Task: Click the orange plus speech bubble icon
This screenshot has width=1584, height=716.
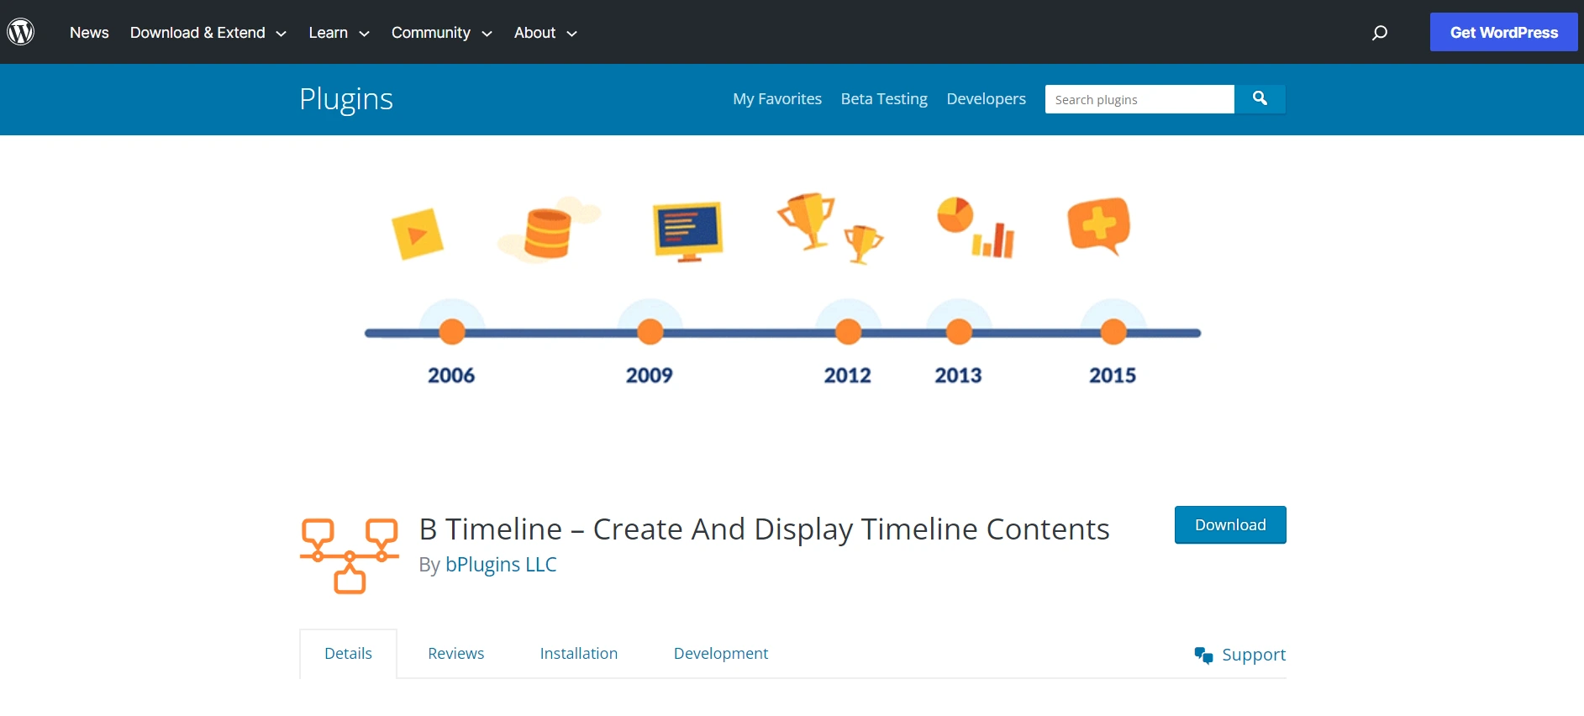Action: (1099, 226)
